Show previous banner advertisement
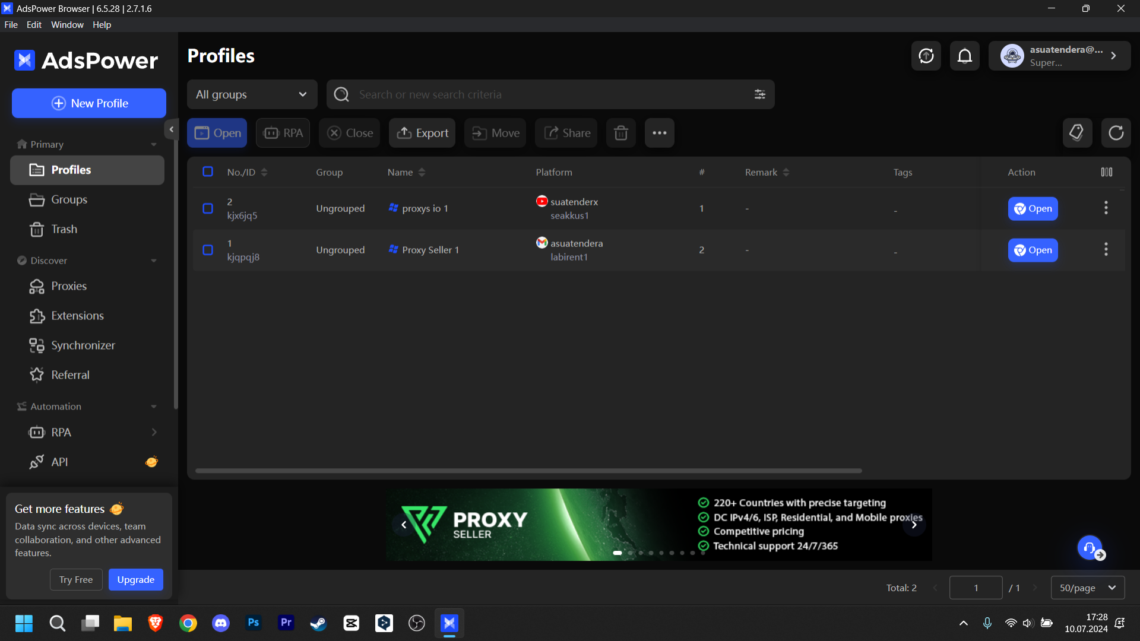Image resolution: width=1140 pixels, height=641 pixels. click(404, 525)
